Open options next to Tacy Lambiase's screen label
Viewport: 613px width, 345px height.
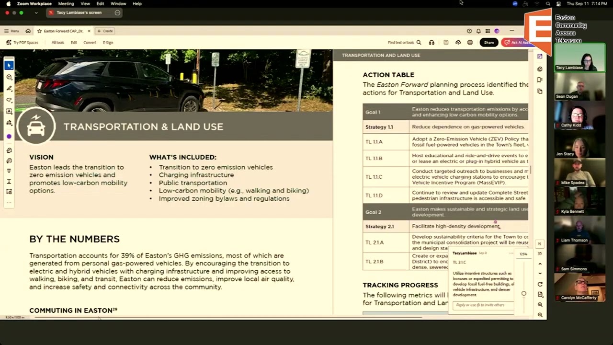click(x=117, y=13)
